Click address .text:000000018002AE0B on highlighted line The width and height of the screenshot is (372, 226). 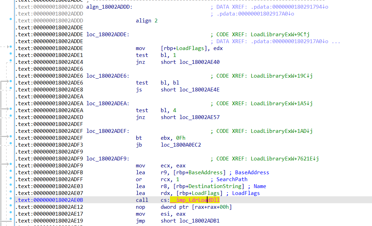[x=49, y=200]
